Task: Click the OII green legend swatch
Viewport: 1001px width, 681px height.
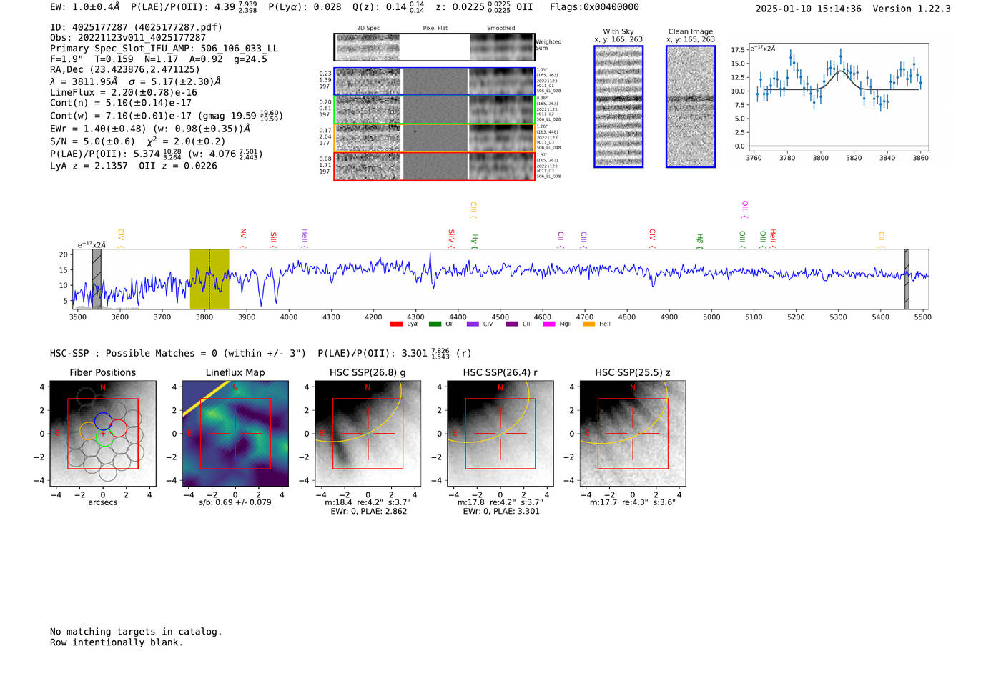Action: (435, 324)
